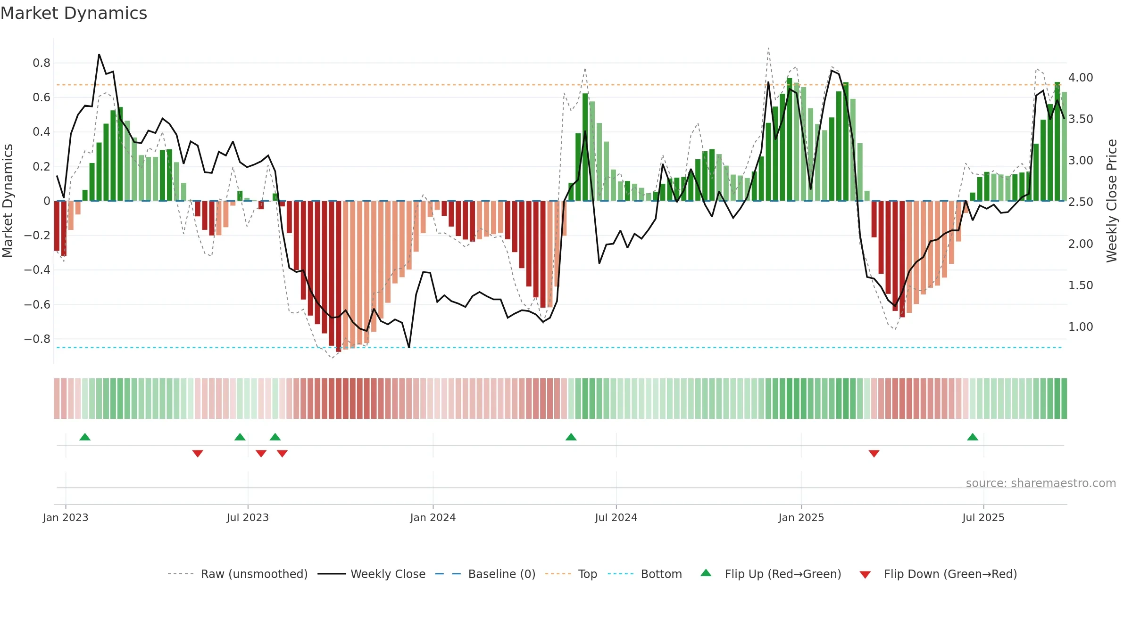Click the −0.8 left axis tick label
This screenshot has width=1132, height=636.
tap(37, 339)
